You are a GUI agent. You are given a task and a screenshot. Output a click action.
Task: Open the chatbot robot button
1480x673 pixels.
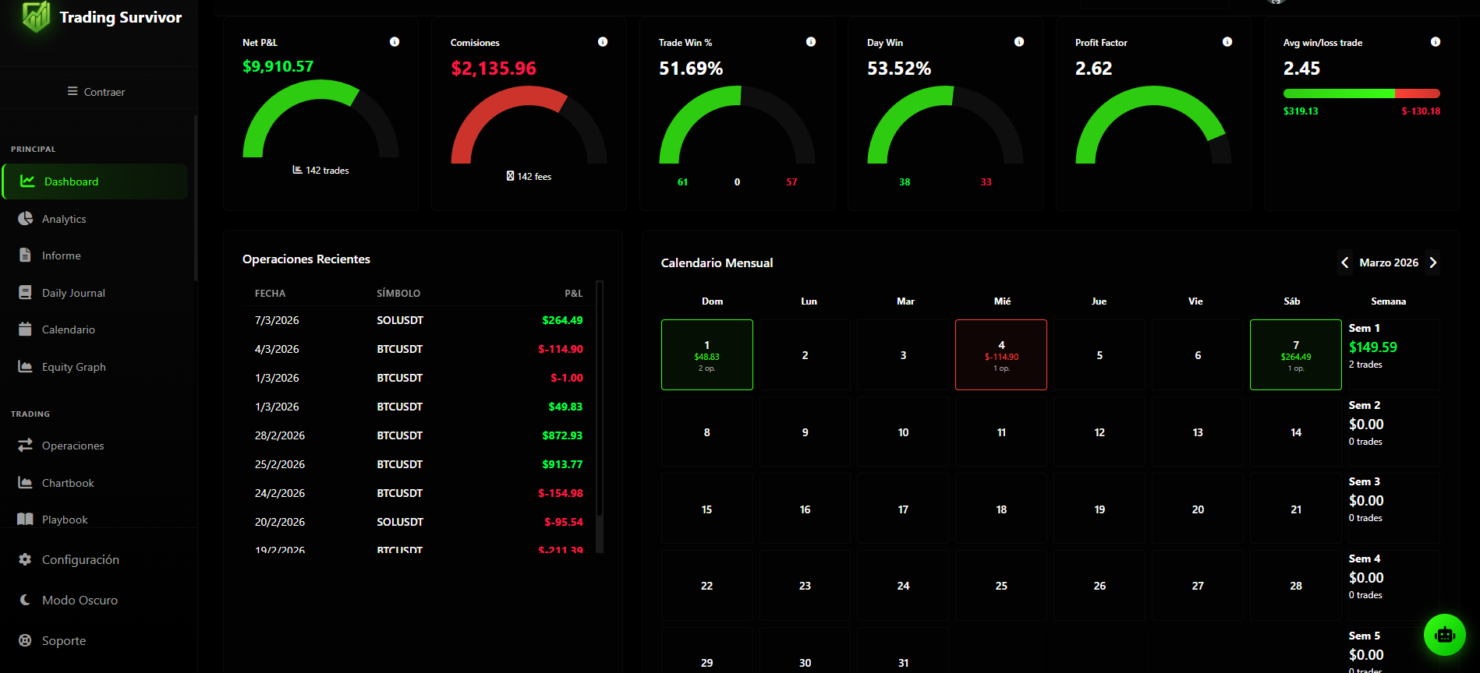pyautogui.click(x=1445, y=635)
